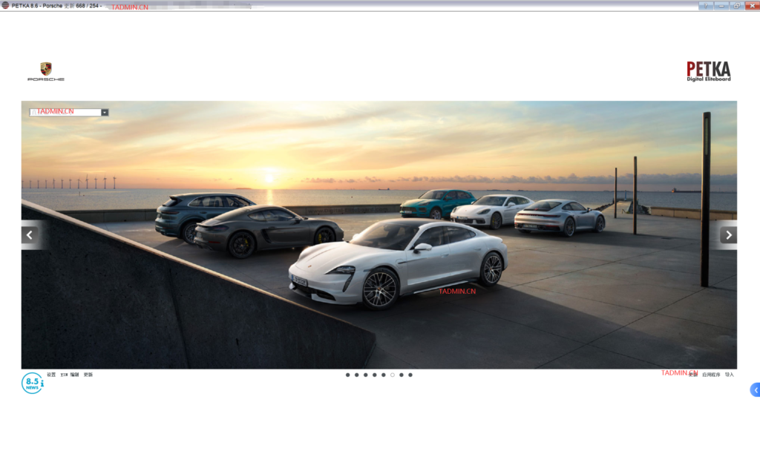Select the first carousel indicator dot
Viewport: 760px width, 457px height.
(x=347, y=375)
